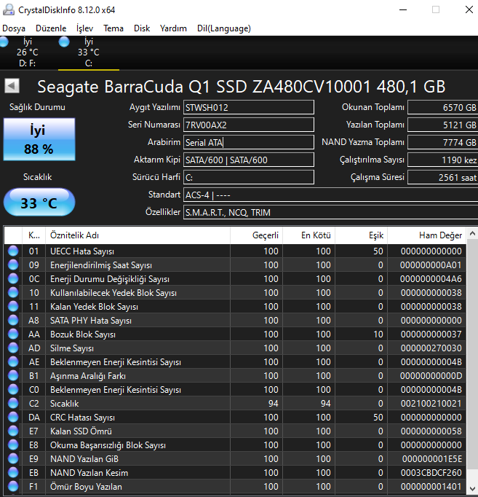This screenshot has width=478, height=497.
Task: Click status orb for AE attribute row
Action: point(13,361)
